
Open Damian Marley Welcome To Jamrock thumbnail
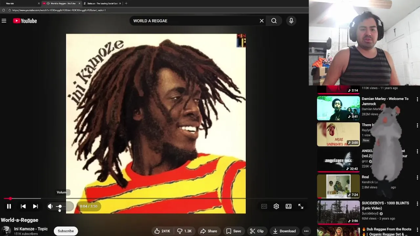338,108
